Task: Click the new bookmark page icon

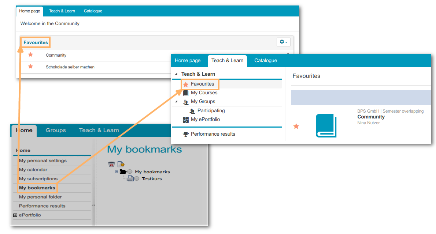Action: pos(121,165)
